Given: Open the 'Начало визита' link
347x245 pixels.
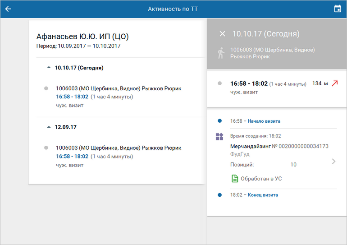Looking at the screenshot, I should (264, 121).
